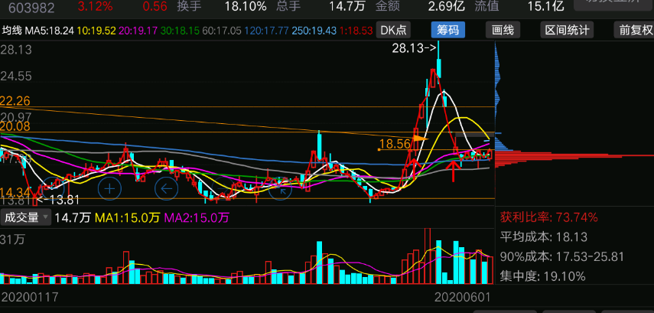The image size is (654, 313).
Task: Click the 3.12% change percentage
Action: pos(95,6)
